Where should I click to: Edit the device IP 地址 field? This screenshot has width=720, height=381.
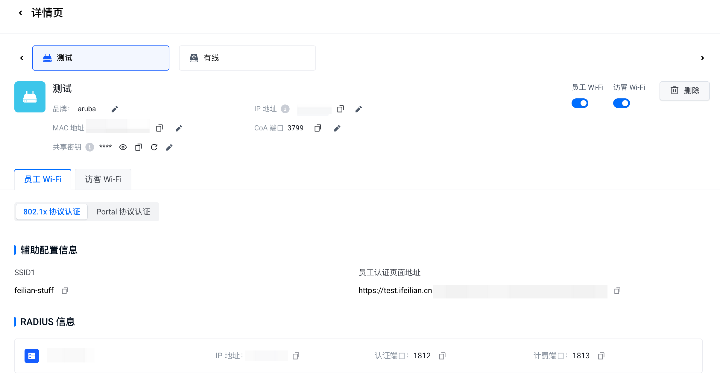359,109
